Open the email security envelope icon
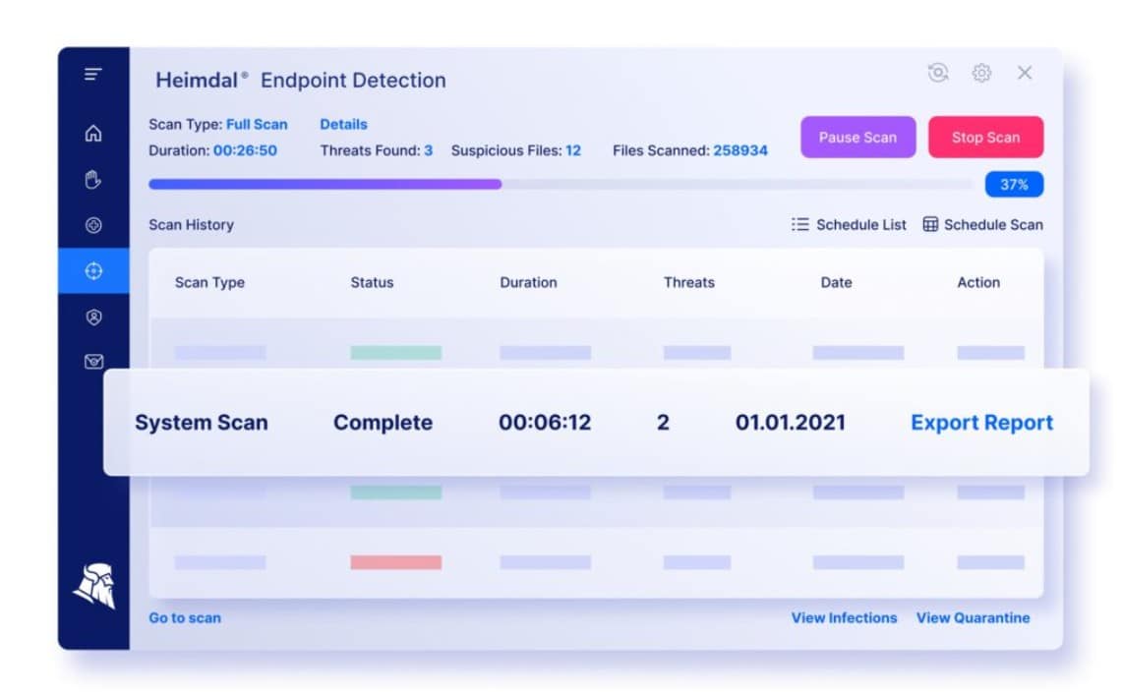1122x695 pixels. click(x=92, y=361)
